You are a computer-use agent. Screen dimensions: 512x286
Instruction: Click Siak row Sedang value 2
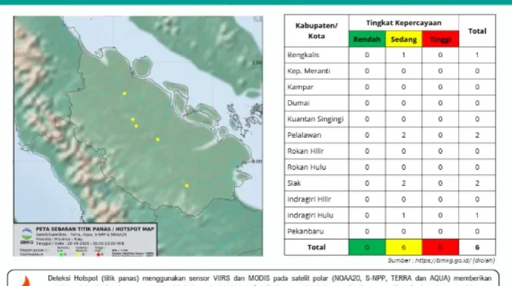403,183
